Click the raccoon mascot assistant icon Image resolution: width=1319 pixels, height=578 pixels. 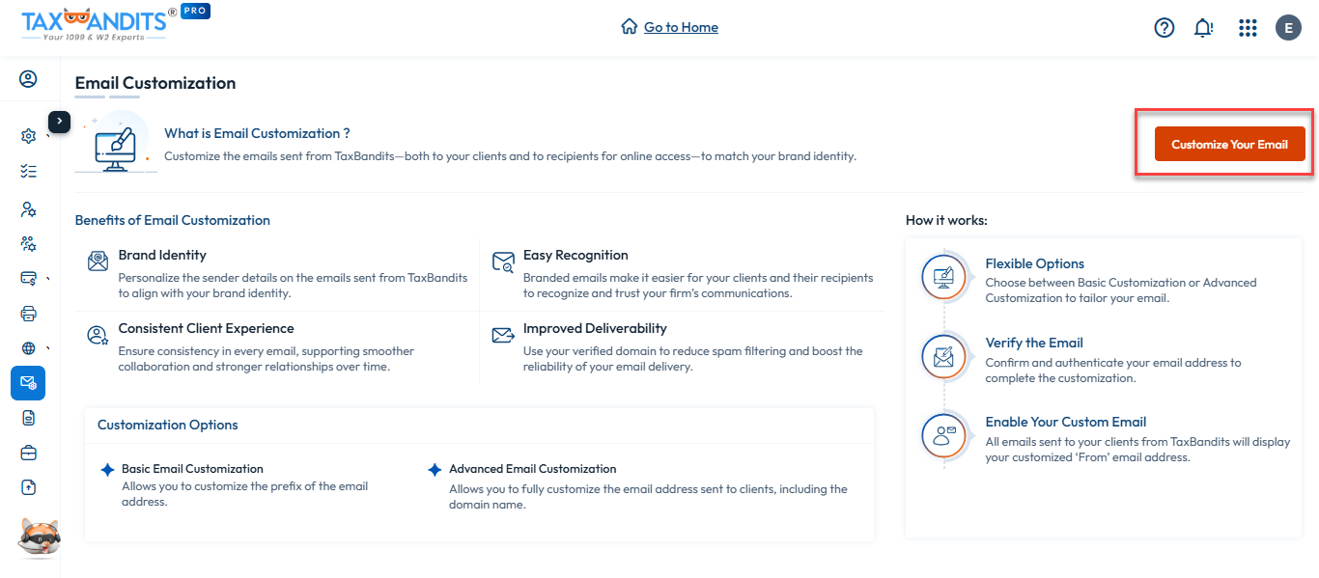click(40, 537)
